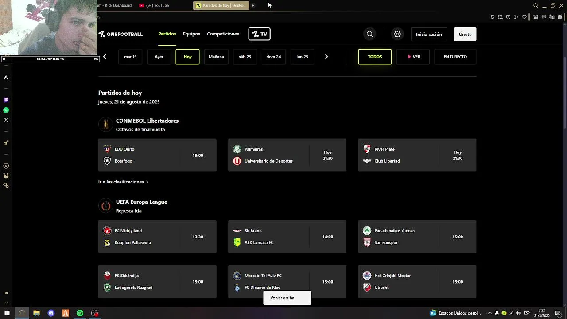Click the ESP language indicator in taskbar

pyautogui.click(x=527, y=313)
